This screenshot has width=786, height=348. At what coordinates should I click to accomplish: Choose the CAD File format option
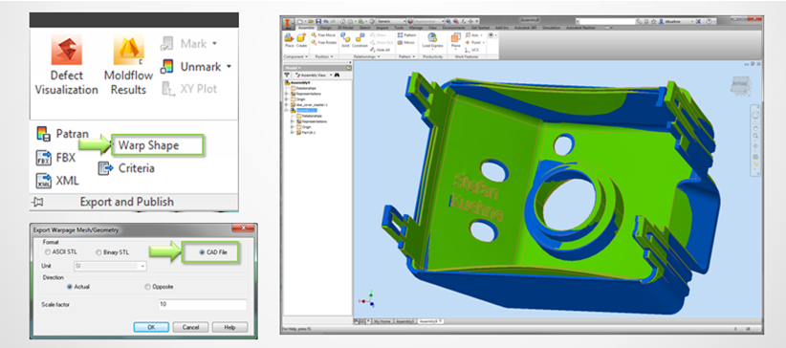click(213, 252)
